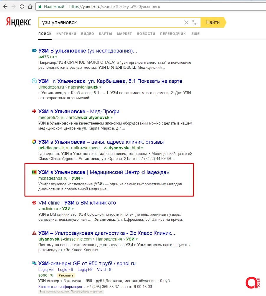
Task: Open result УЗИ г. Ульяновск, ул. Карбышева
Action: pos(110,81)
